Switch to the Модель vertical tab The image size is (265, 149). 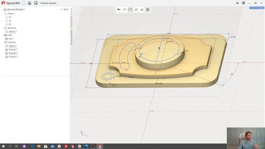click(x=72, y=11)
